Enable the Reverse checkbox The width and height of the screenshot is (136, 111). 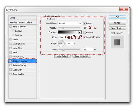pyautogui.click(x=85, y=32)
